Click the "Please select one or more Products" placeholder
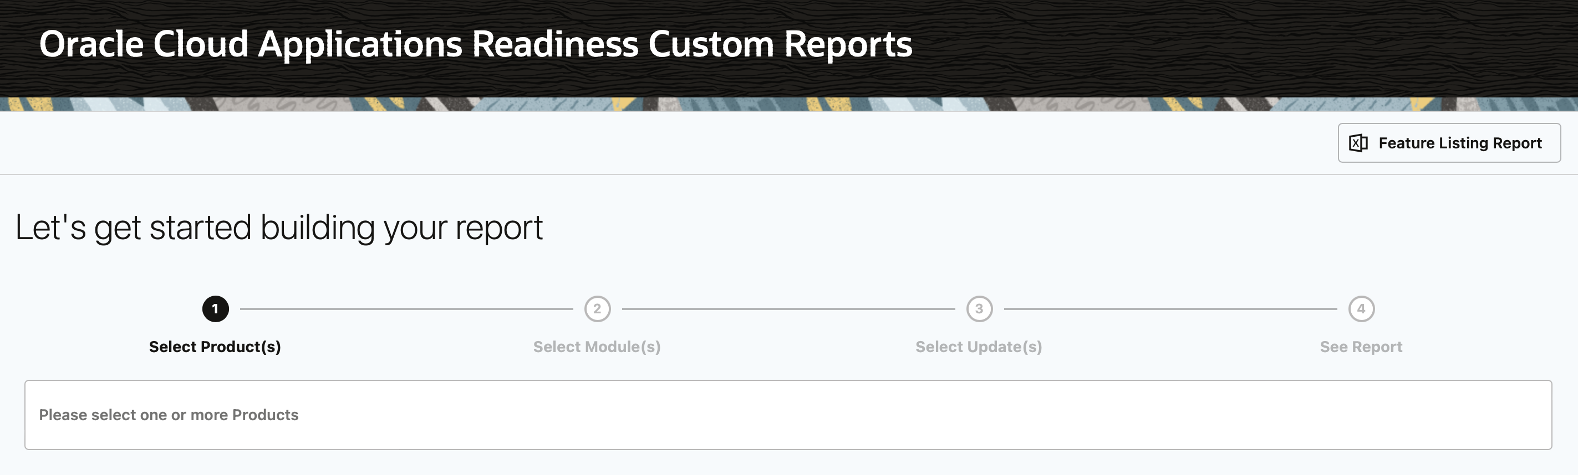The width and height of the screenshot is (1578, 475). [169, 415]
